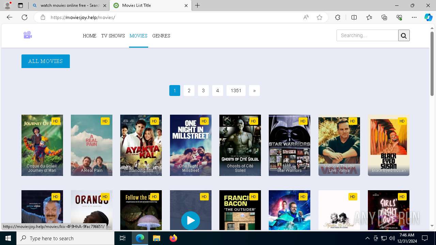Open Task View on taskbar
Image resolution: width=436 pixels, height=245 pixels.
coord(123,238)
